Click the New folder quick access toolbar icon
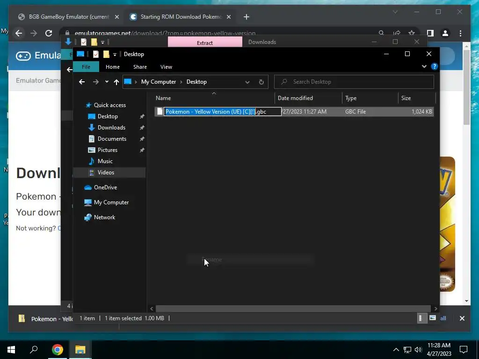 pyautogui.click(x=106, y=54)
